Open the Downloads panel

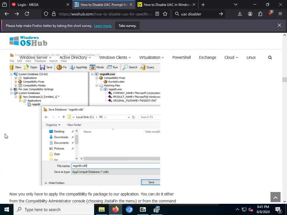tap(240, 14)
